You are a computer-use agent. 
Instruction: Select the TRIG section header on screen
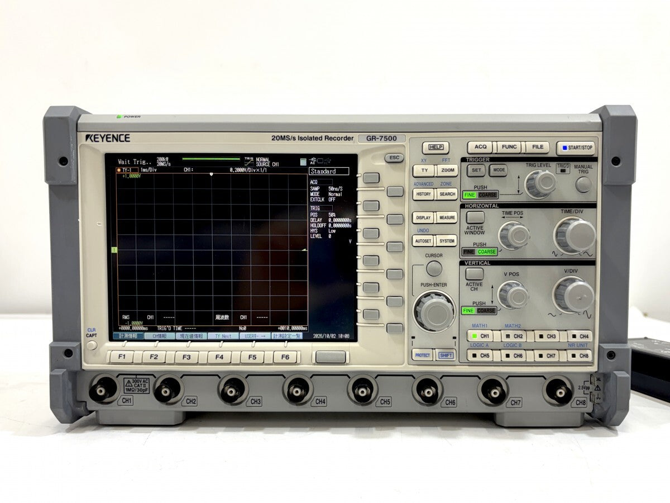pyautogui.click(x=320, y=208)
